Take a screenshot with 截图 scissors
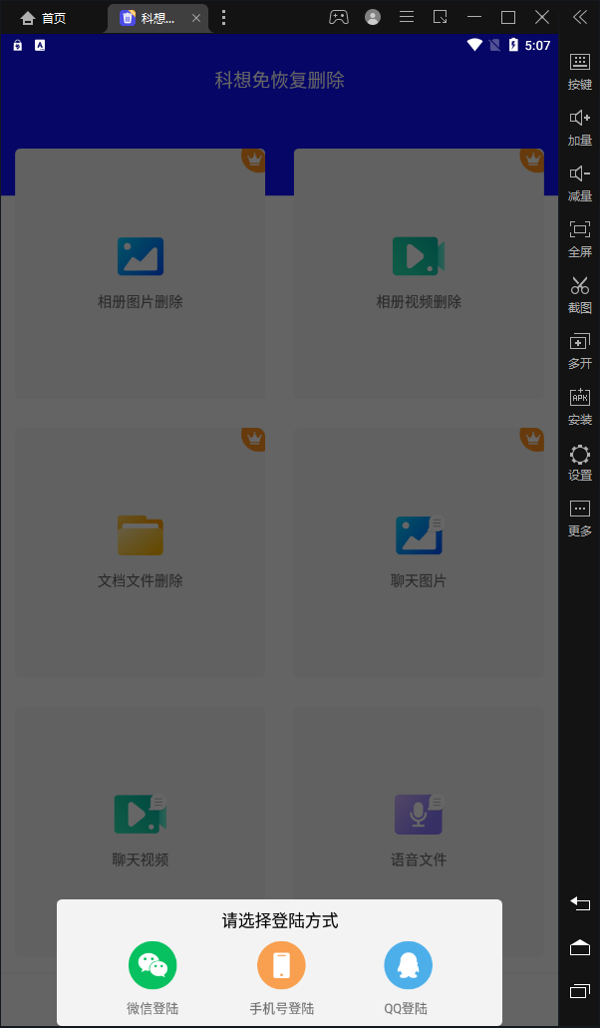Viewport: 600px width, 1028px height. pyautogui.click(x=580, y=295)
